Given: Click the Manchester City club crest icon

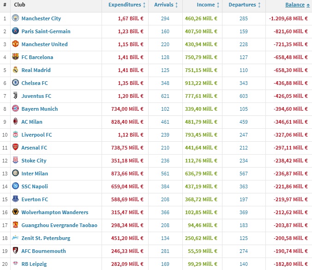Looking at the screenshot, I should [15, 18].
